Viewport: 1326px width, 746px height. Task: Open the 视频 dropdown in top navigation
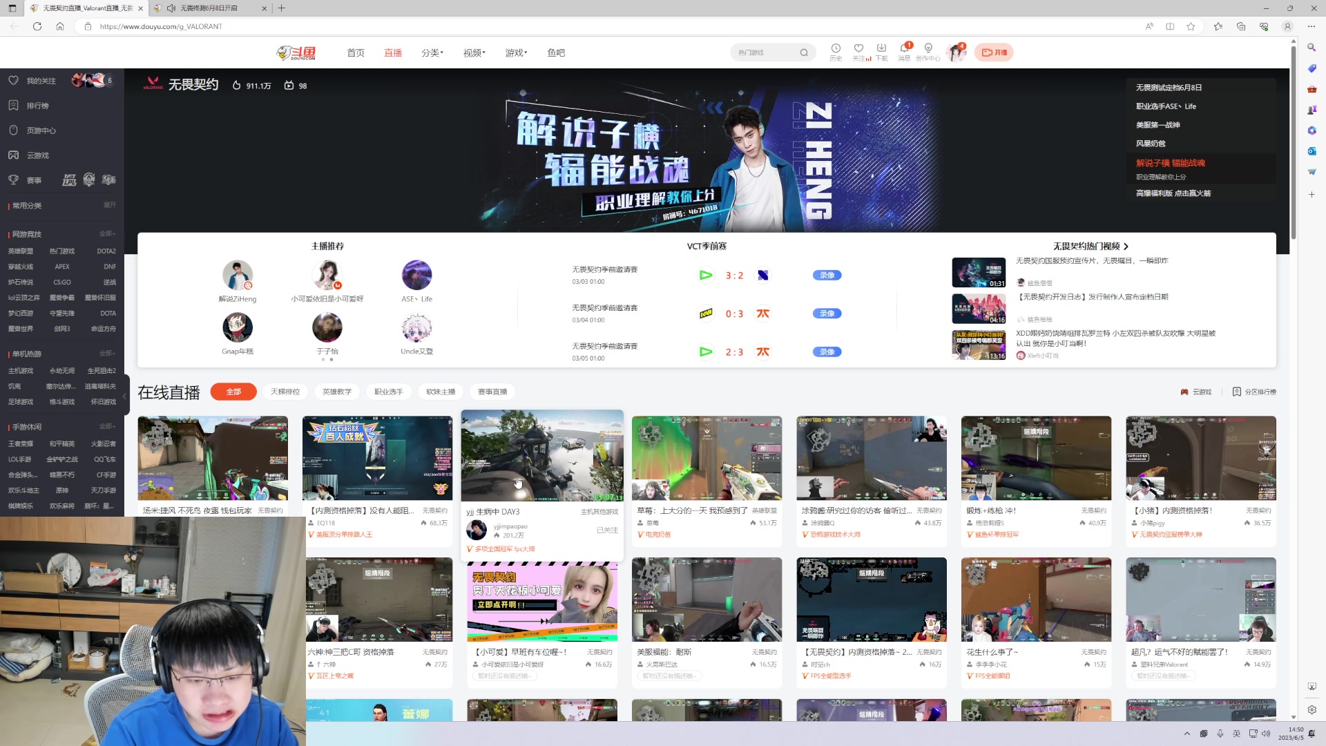pos(474,52)
